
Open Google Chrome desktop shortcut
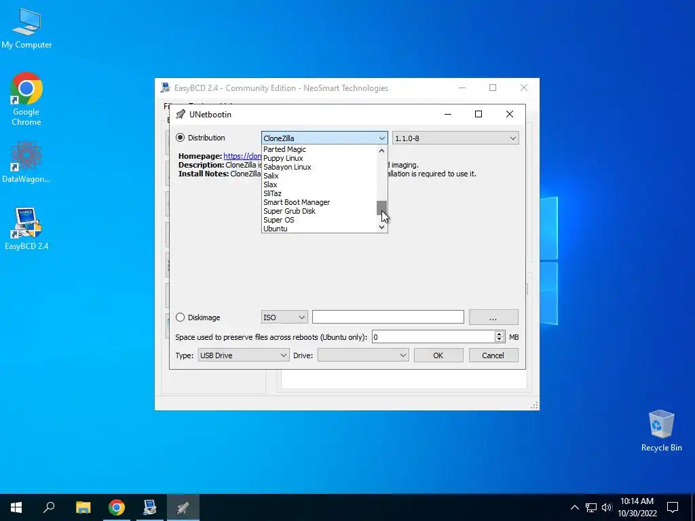click(26, 99)
